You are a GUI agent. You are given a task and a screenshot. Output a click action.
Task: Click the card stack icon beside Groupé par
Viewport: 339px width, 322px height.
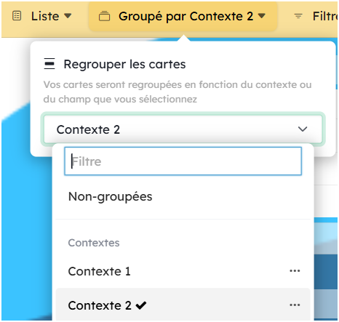point(104,16)
